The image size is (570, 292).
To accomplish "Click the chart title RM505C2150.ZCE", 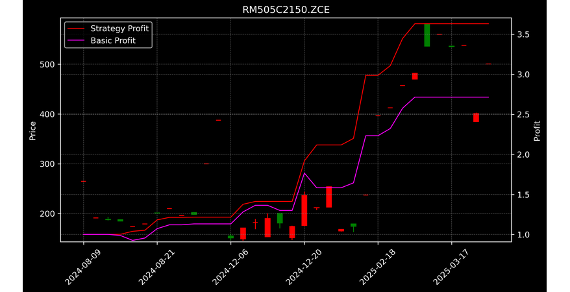I will click(x=286, y=10).
